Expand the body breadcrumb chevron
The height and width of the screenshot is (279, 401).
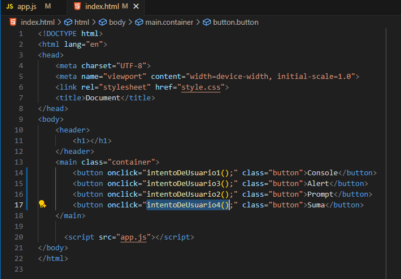[130, 23]
